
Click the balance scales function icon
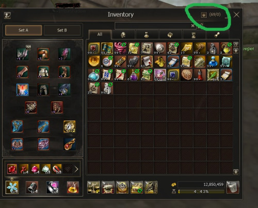[93, 187]
